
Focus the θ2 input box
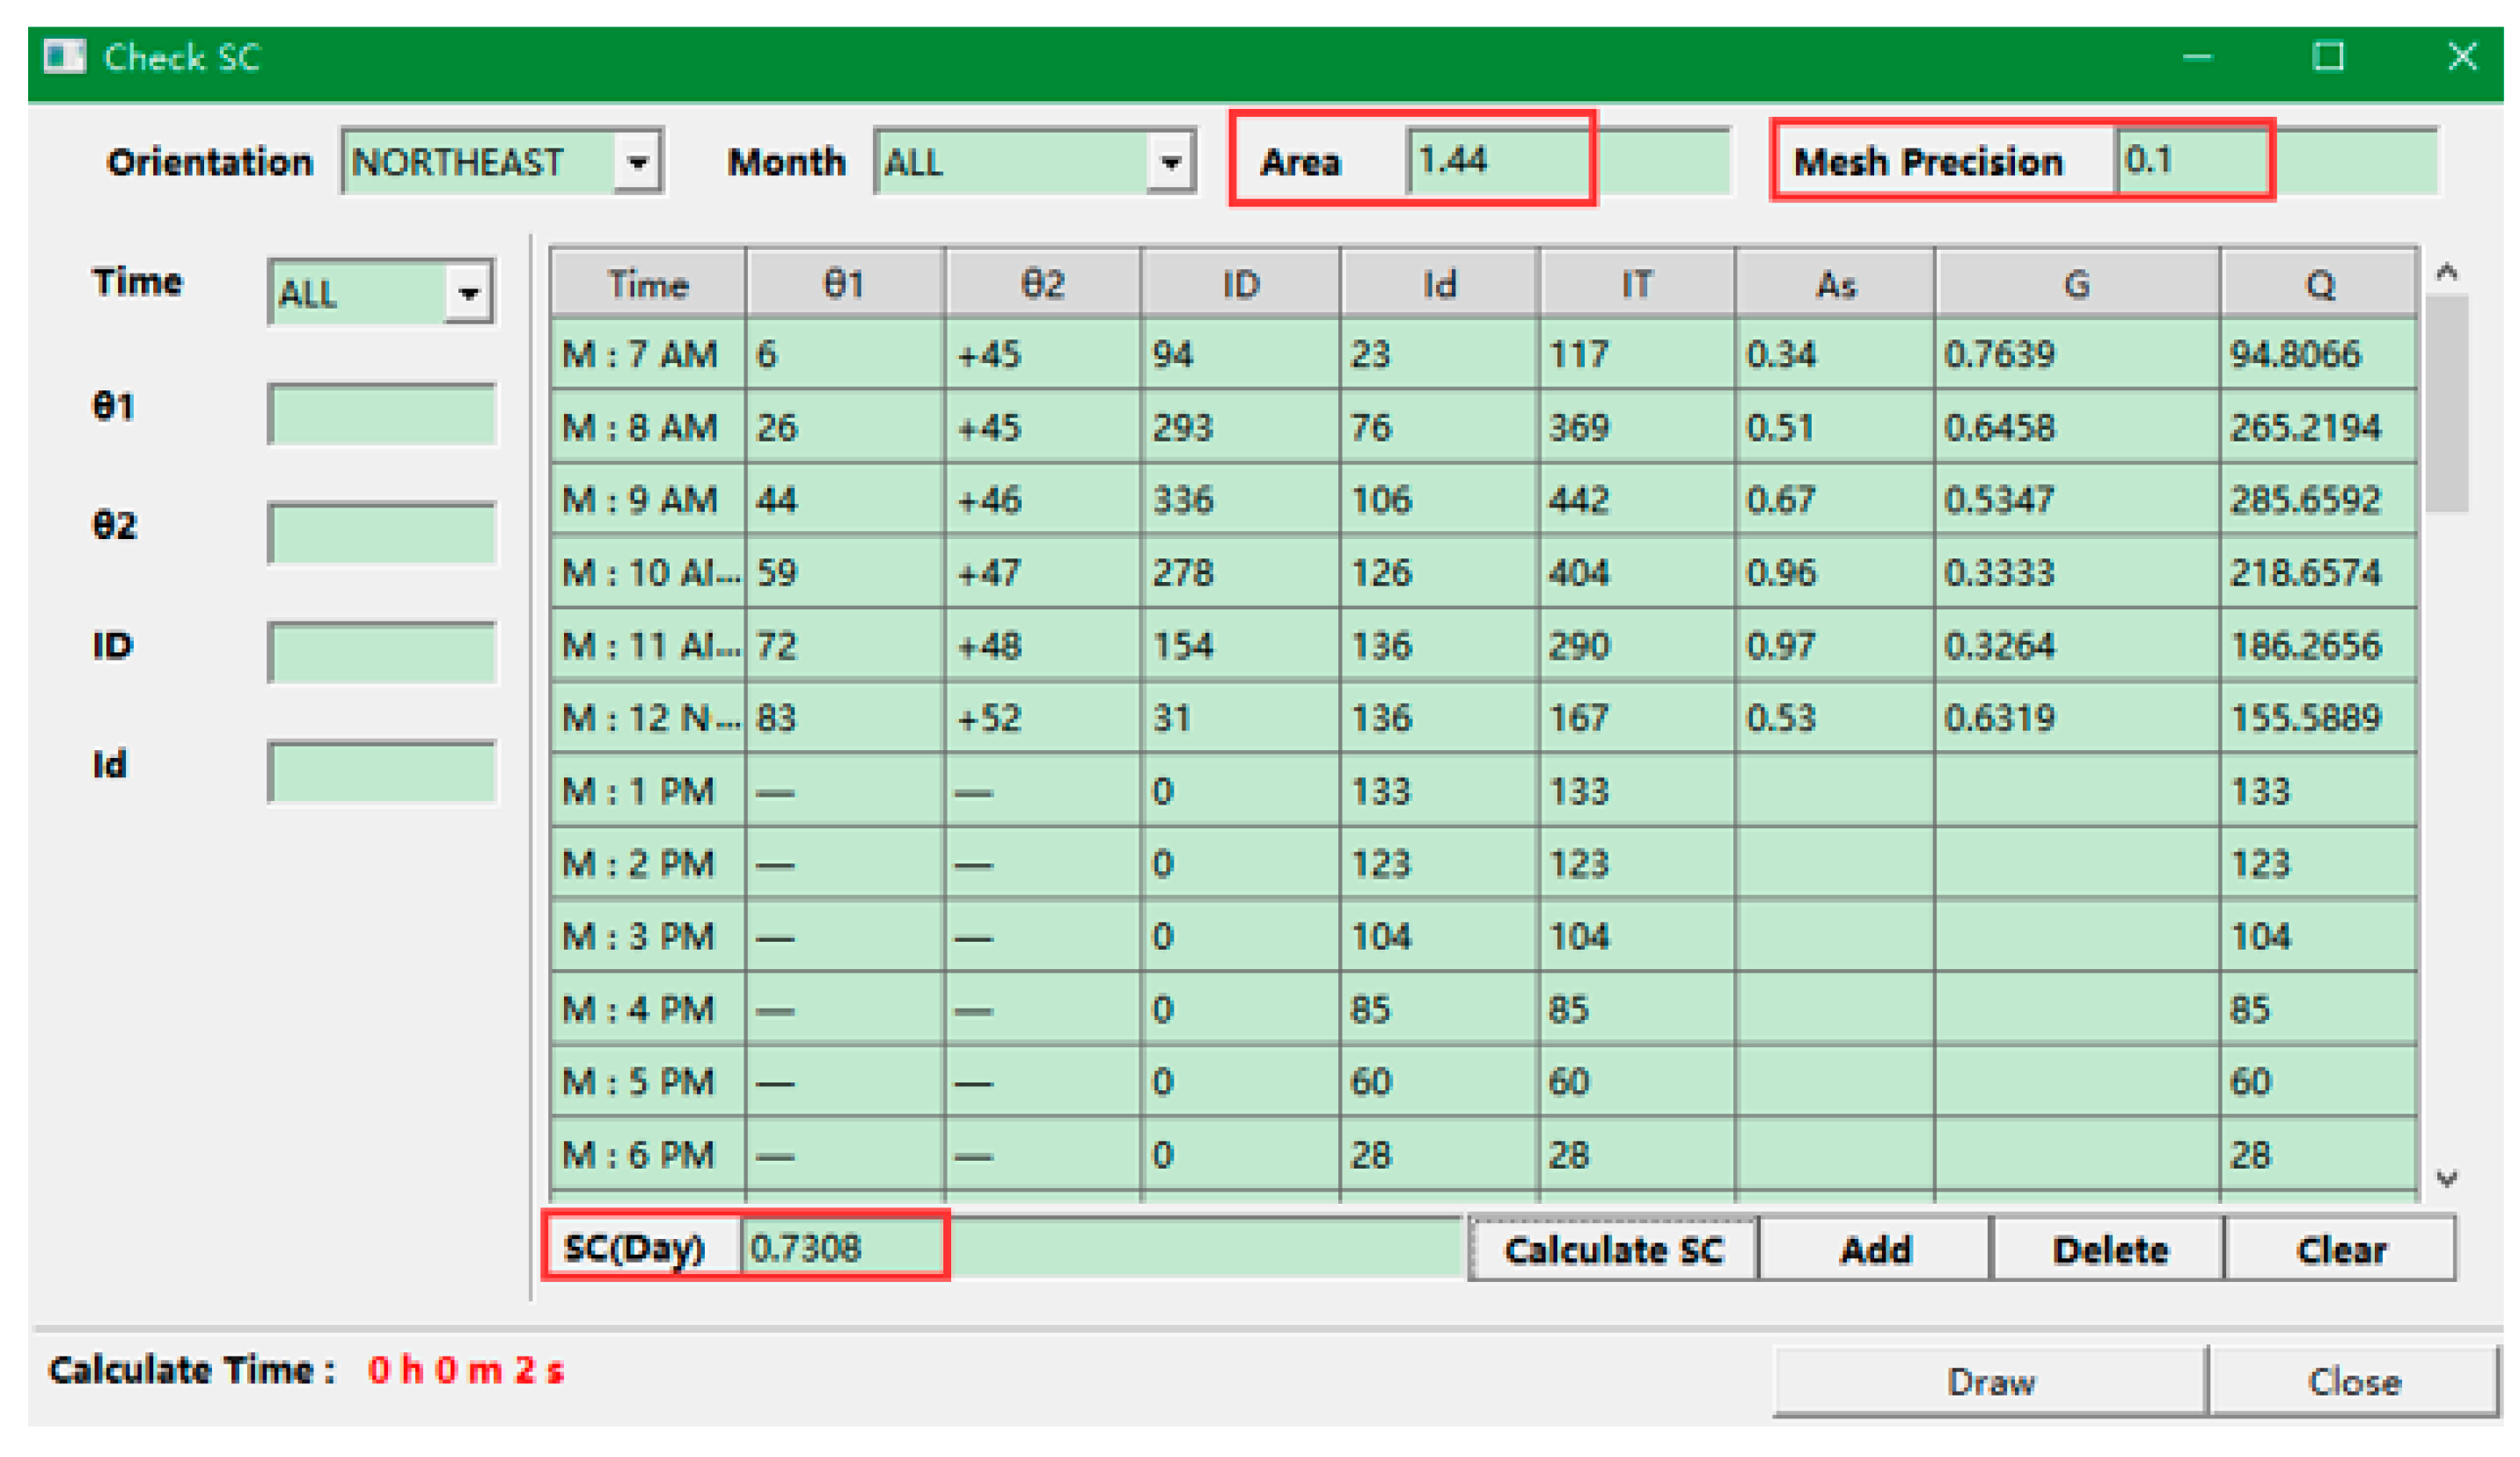pyautogui.click(x=382, y=533)
